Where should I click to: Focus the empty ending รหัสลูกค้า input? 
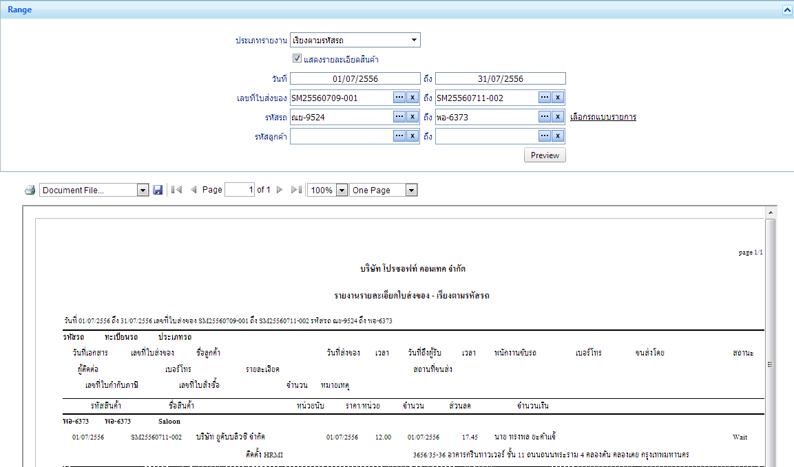coord(487,136)
